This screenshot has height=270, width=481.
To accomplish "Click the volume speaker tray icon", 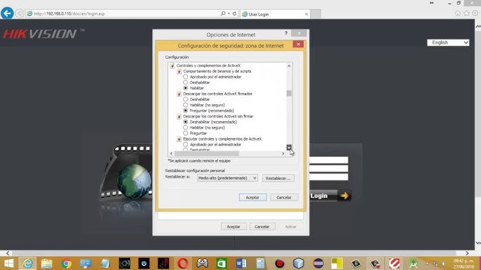I will point(444,264).
